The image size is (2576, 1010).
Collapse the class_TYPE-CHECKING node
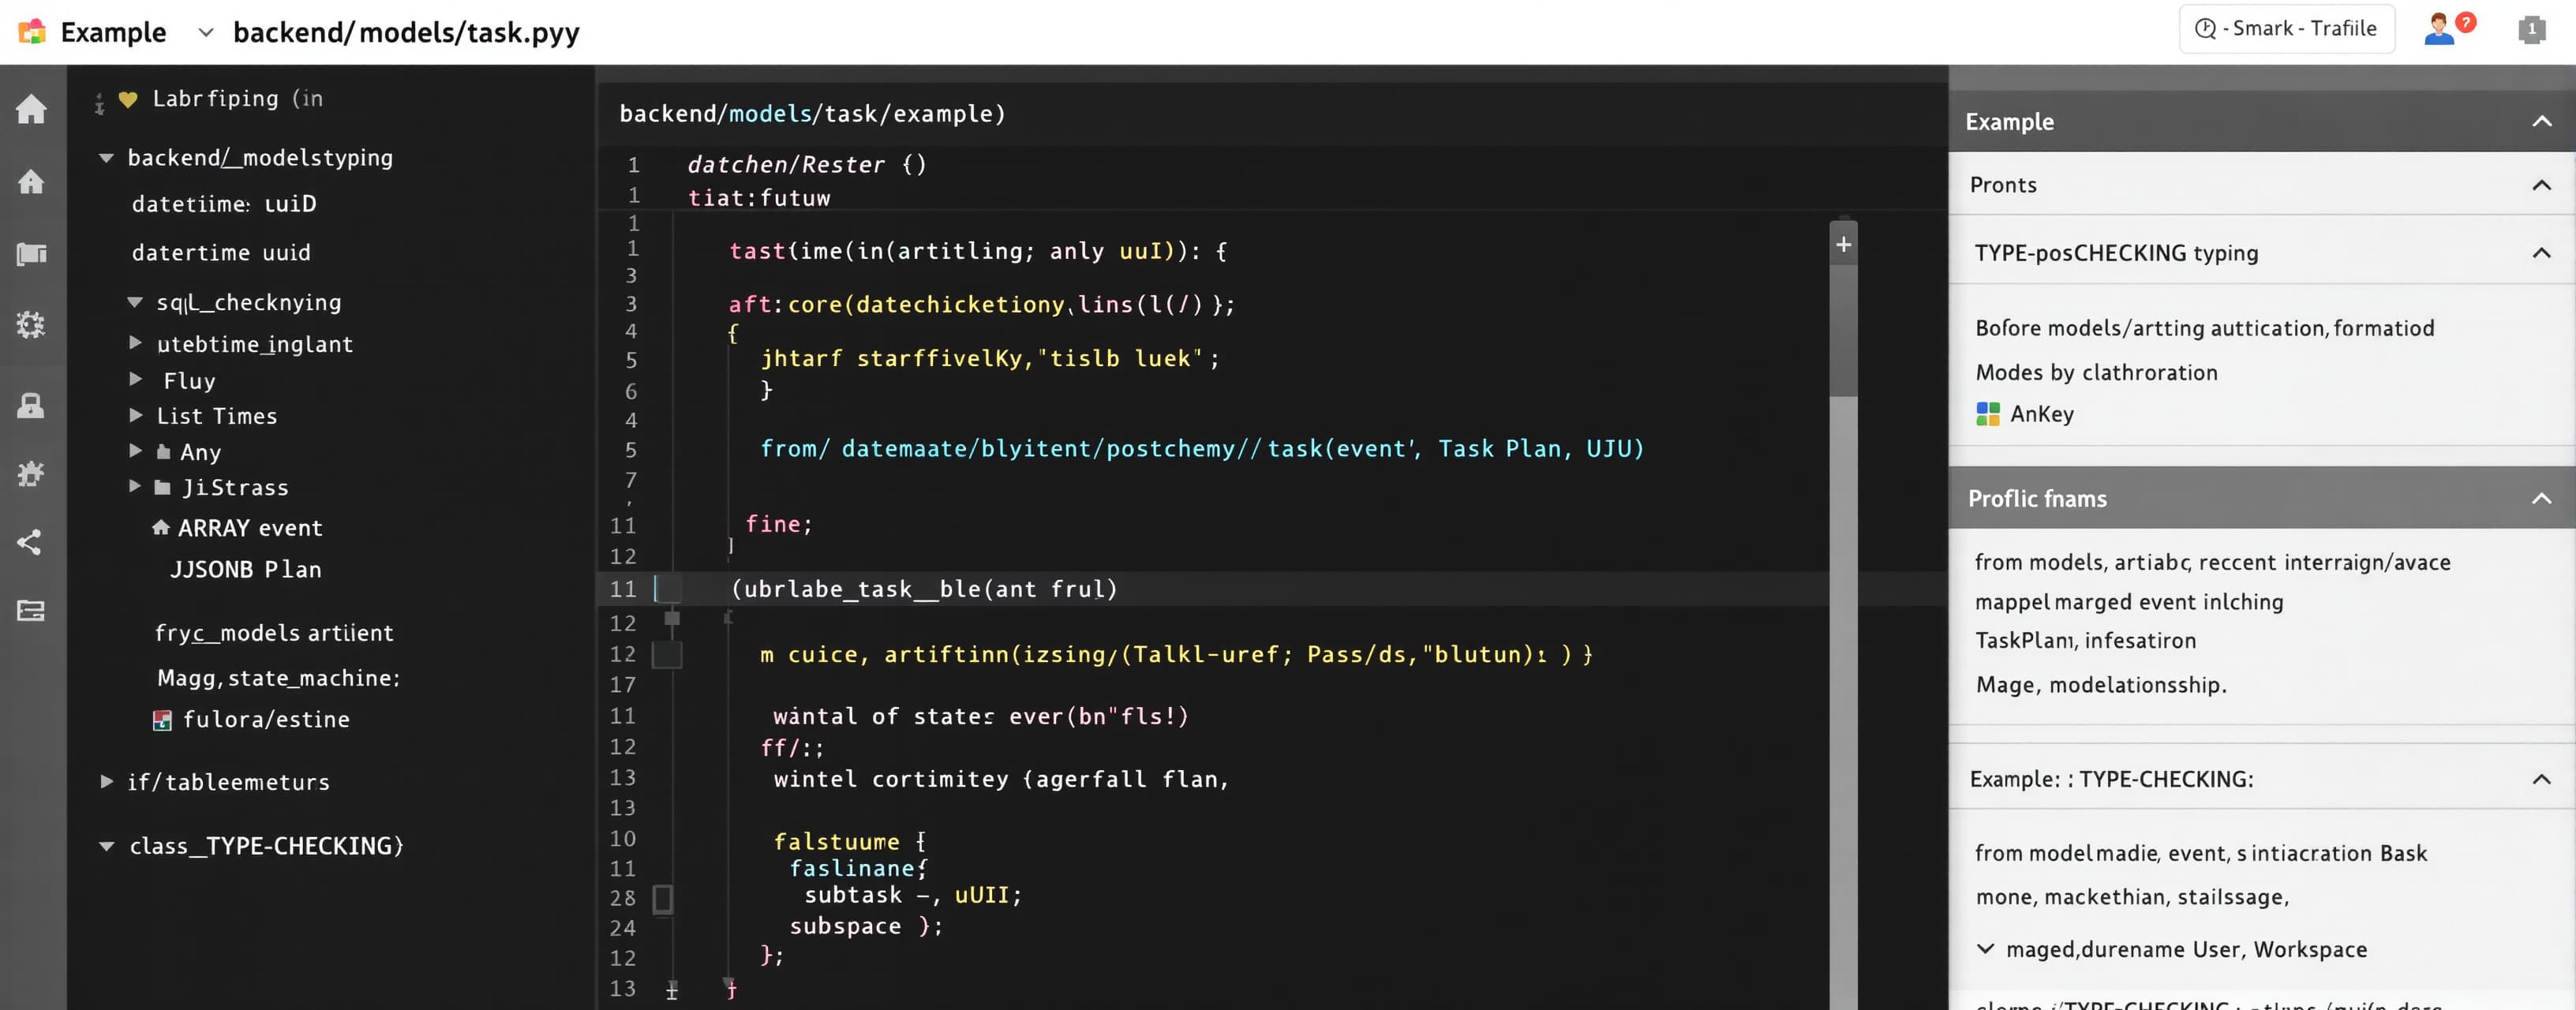pyautogui.click(x=106, y=846)
